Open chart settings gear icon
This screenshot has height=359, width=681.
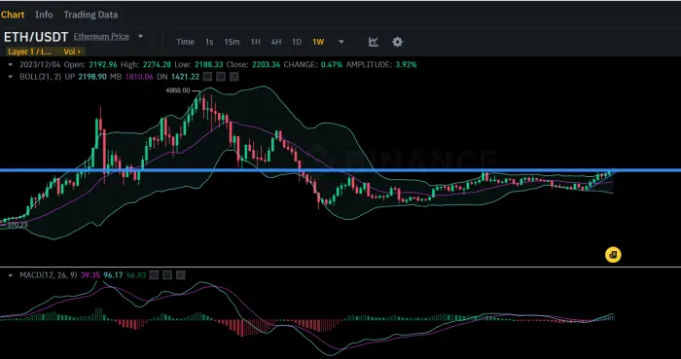point(397,42)
